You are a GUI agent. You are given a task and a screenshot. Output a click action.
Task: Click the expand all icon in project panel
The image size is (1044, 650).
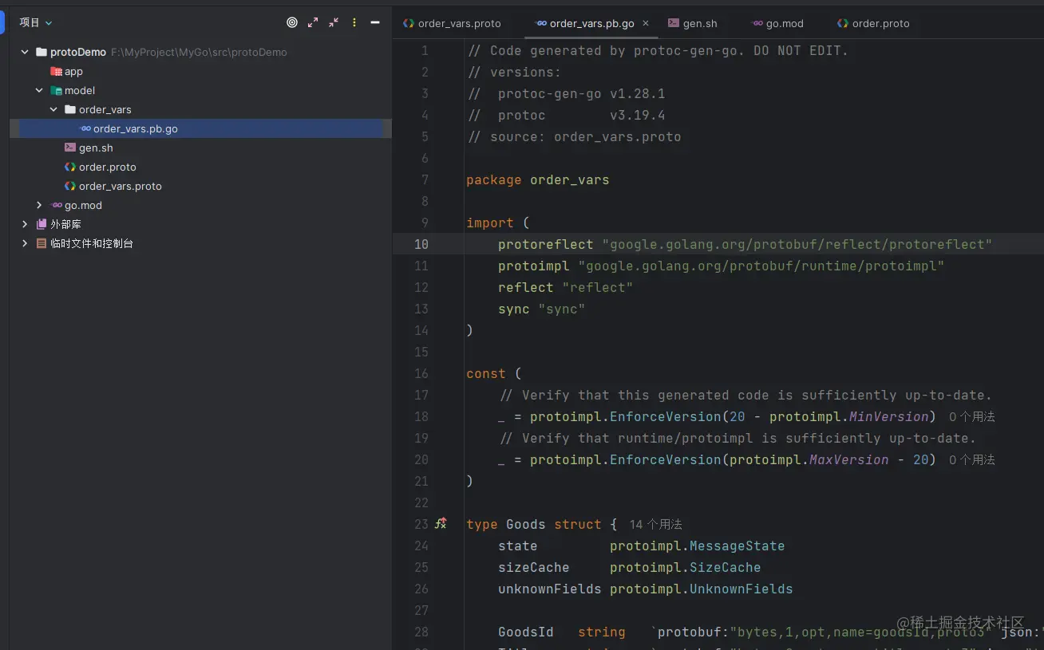(x=313, y=23)
